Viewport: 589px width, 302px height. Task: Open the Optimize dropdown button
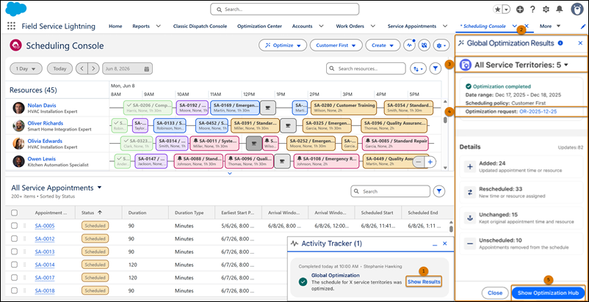283,45
